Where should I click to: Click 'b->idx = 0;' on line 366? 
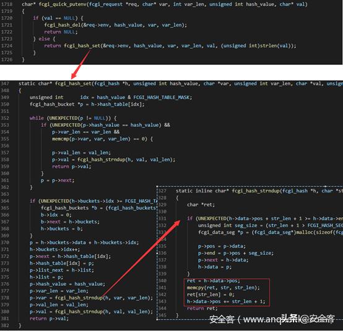(x=56, y=215)
